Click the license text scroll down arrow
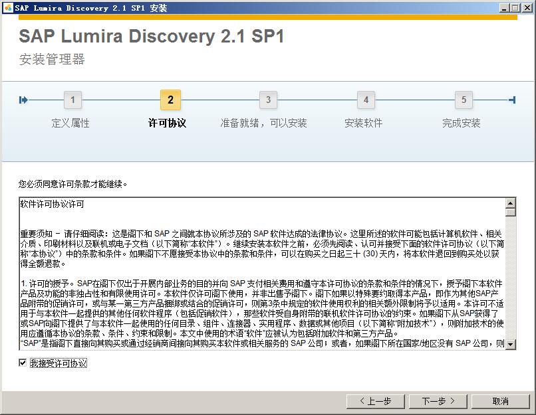Image resolution: width=536 pixels, height=415 pixels. click(x=510, y=344)
